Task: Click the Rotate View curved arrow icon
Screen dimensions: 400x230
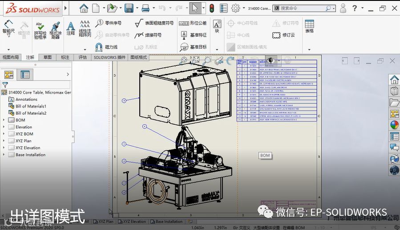Action: 230,61
